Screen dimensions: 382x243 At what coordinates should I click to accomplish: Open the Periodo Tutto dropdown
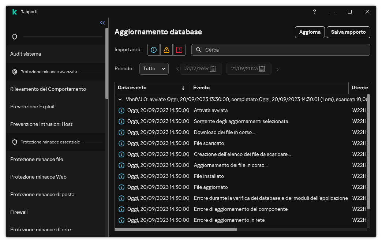[x=154, y=68]
